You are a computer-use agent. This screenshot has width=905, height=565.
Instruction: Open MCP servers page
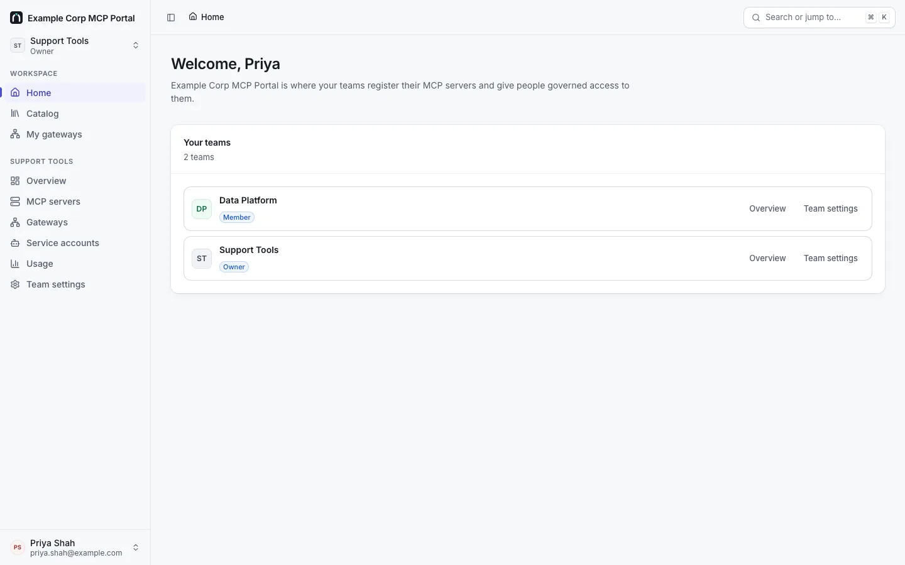tap(74, 202)
